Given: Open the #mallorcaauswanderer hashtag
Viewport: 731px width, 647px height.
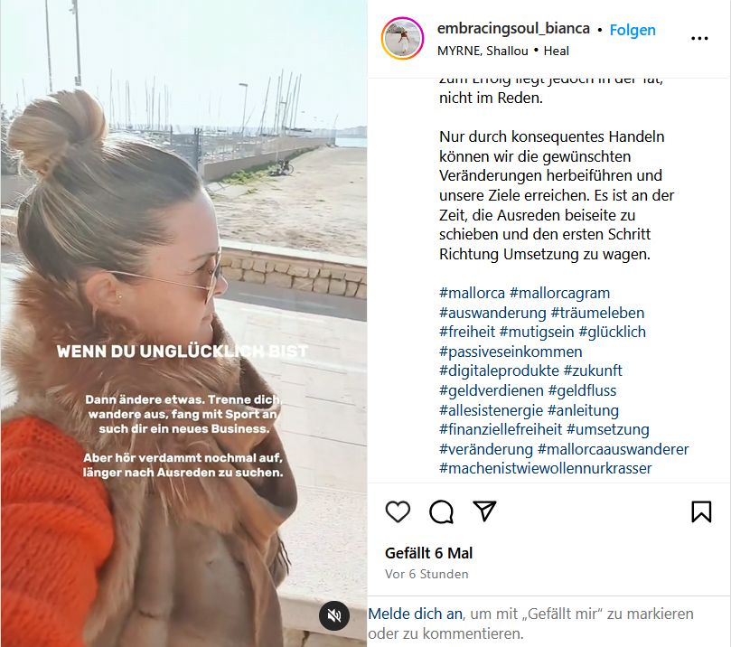Looking at the screenshot, I should tap(613, 449).
